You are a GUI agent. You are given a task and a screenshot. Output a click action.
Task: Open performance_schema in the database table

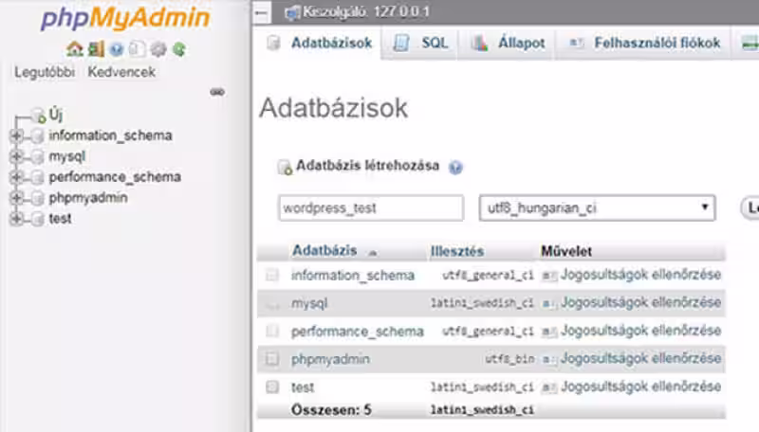[358, 332]
